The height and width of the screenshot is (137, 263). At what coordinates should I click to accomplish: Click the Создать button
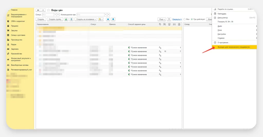[x=41, y=19]
